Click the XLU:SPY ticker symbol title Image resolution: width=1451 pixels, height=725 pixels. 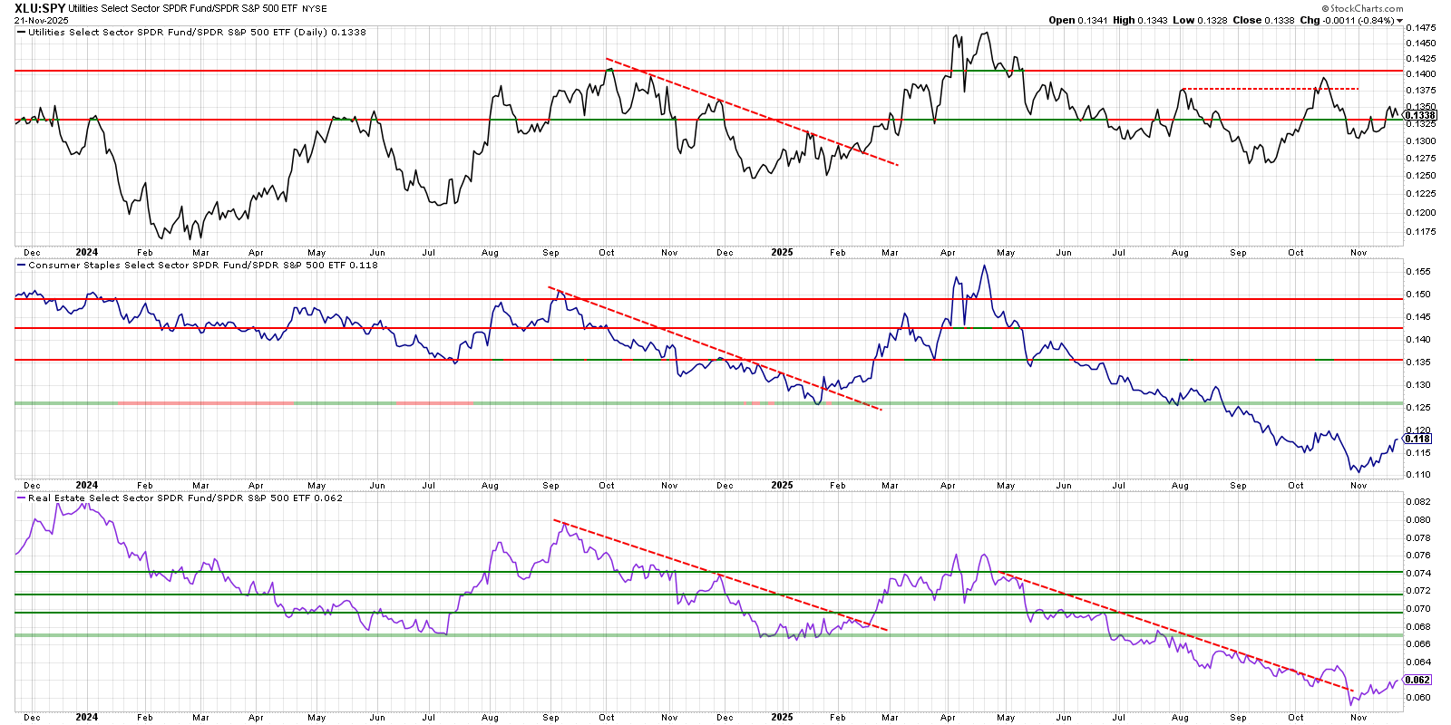[39, 8]
